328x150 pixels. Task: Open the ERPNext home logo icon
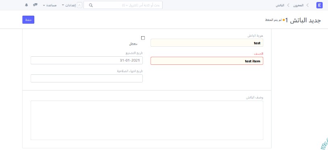[x=320, y=5]
